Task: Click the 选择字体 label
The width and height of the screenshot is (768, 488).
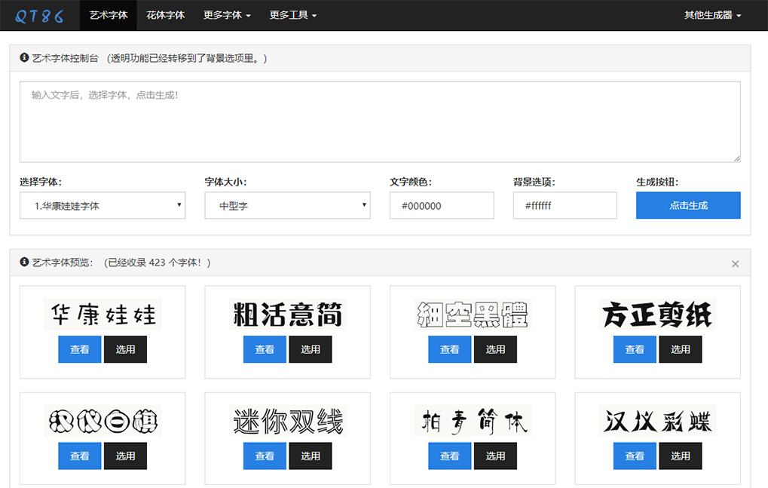Action: [41, 182]
